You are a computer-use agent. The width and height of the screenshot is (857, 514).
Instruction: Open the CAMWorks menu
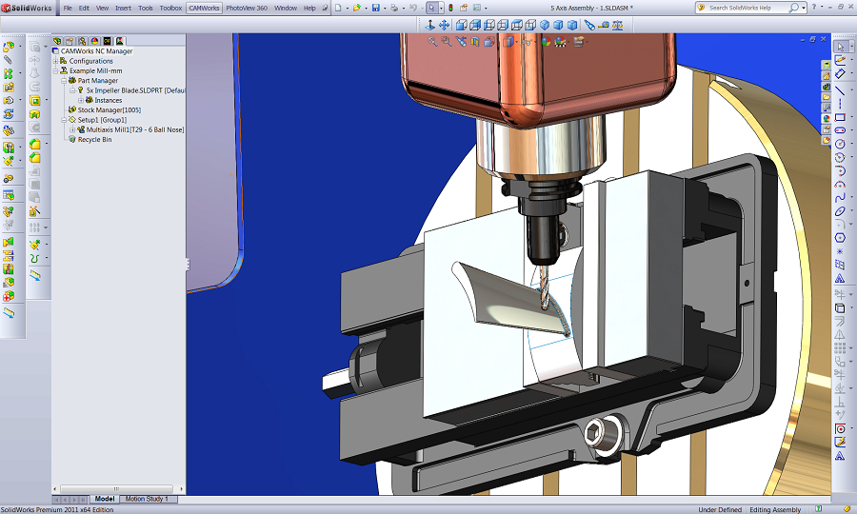203,8
